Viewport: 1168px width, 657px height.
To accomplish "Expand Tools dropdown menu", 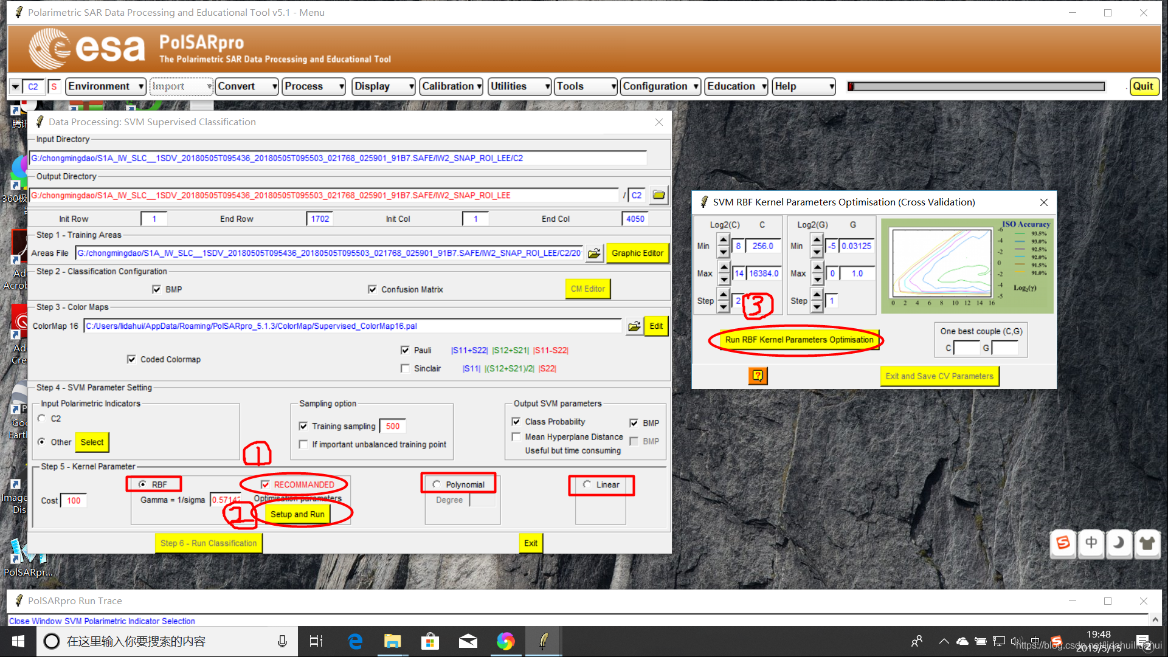I will pyautogui.click(x=586, y=86).
